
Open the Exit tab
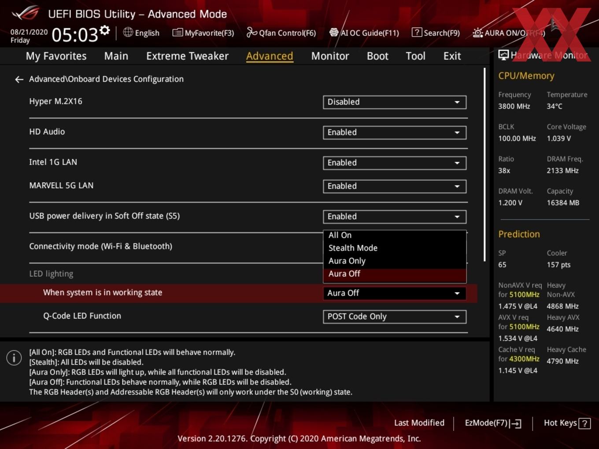(x=452, y=56)
